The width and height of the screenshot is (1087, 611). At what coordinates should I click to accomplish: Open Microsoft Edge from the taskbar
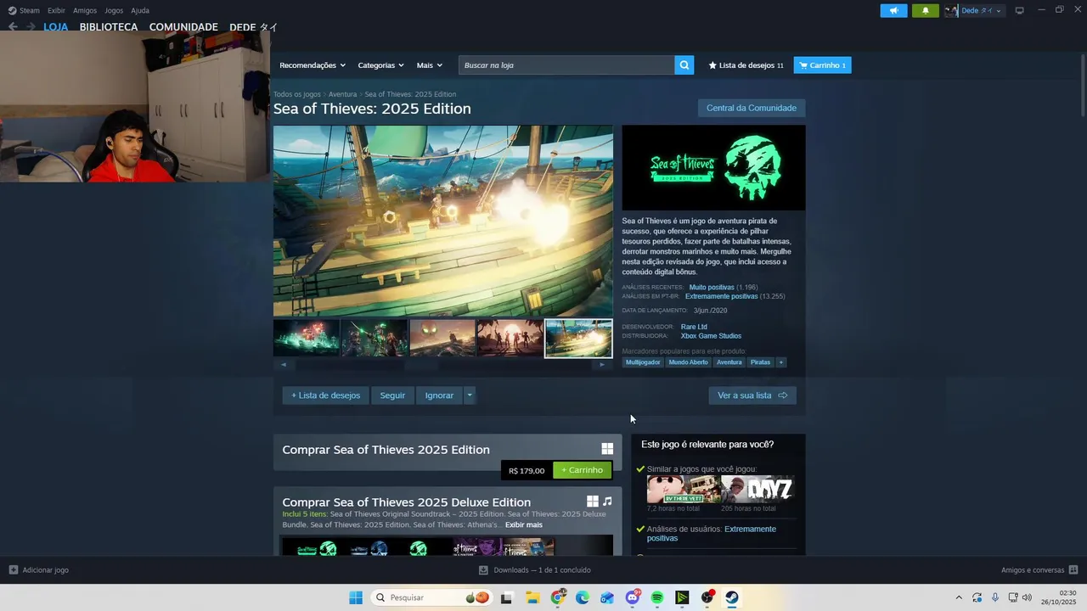pyautogui.click(x=583, y=597)
